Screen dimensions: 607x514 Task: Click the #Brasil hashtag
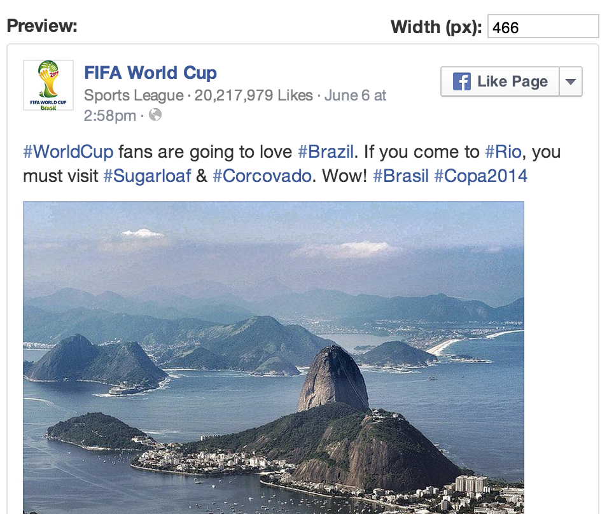pos(401,176)
